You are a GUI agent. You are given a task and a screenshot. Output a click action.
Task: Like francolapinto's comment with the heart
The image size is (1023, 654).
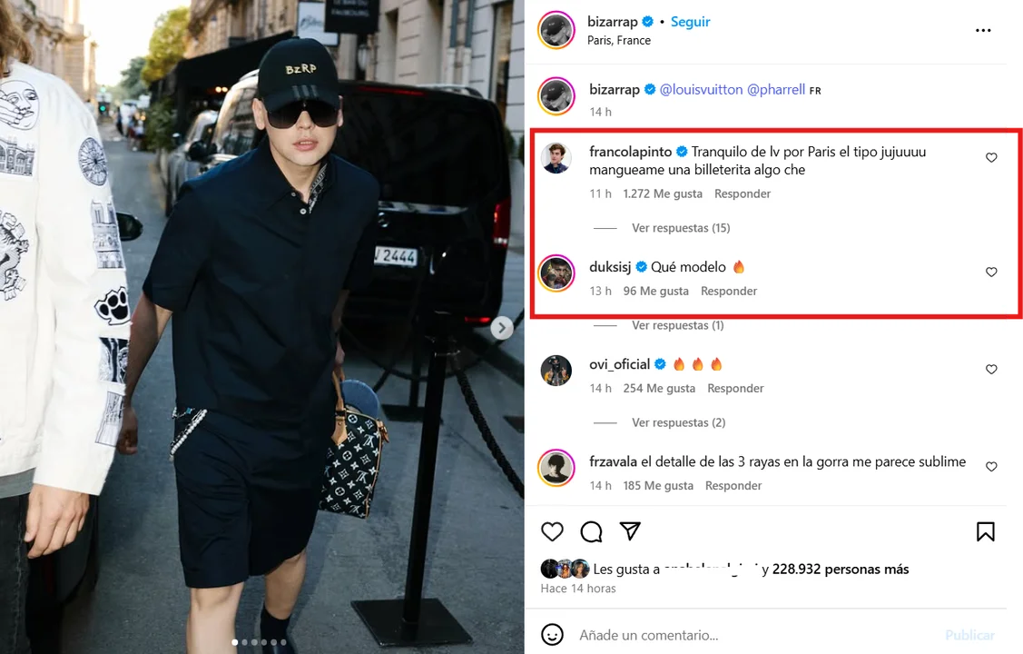click(x=991, y=157)
